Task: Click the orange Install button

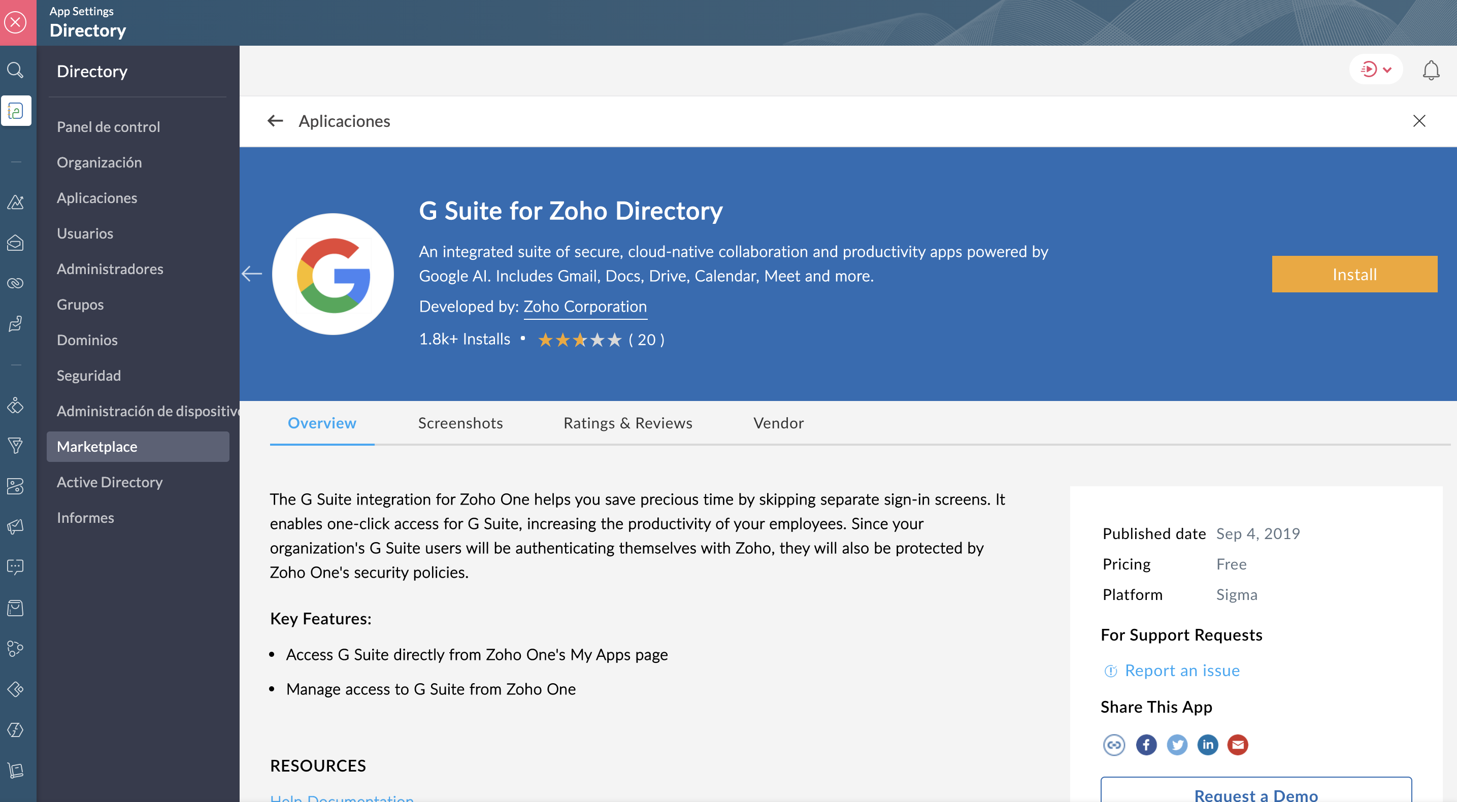Action: coord(1354,274)
